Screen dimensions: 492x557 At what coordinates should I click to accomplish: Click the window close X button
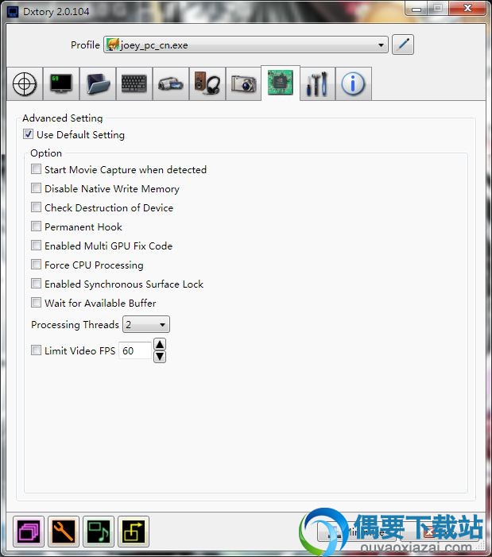(x=467, y=8)
